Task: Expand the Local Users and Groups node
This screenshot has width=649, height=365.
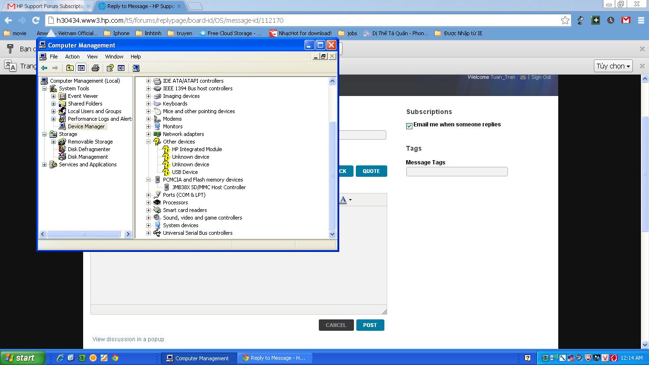Action: click(54, 111)
